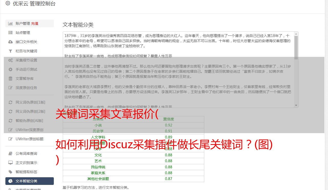
Task: Click the 历史学 category cell
Action: (x=98, y=131)
